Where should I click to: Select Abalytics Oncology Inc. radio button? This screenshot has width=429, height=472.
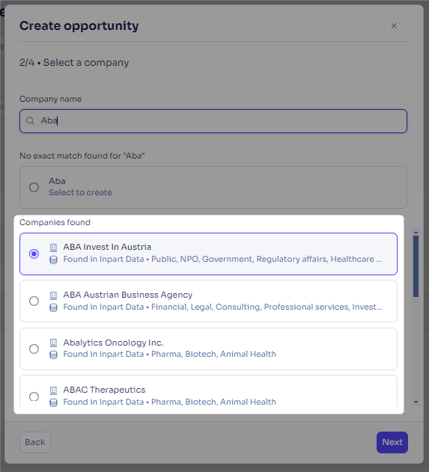point(34,349)
